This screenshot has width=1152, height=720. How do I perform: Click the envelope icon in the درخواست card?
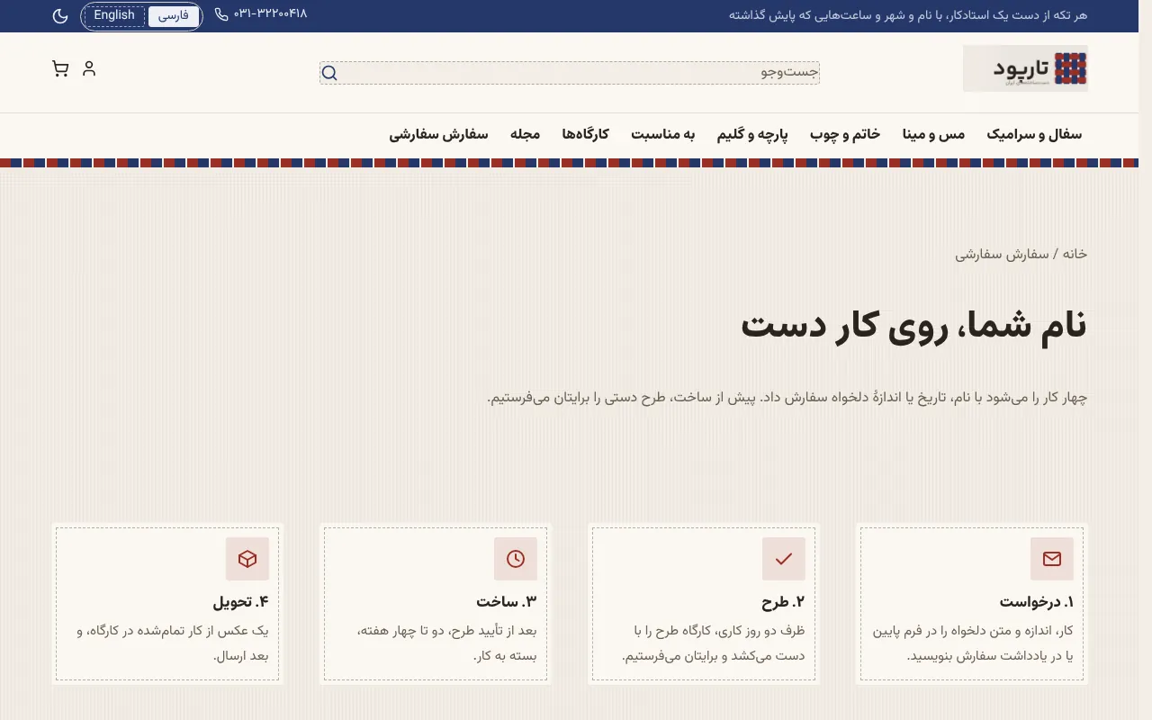(x=1052, y=559)
